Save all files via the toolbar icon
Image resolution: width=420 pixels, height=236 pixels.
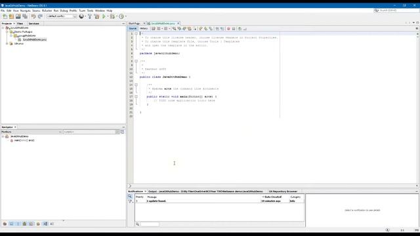tap(25, 16)
